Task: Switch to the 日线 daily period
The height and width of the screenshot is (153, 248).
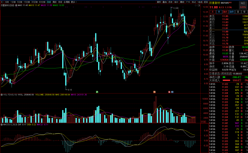Action: pos(49,2)
